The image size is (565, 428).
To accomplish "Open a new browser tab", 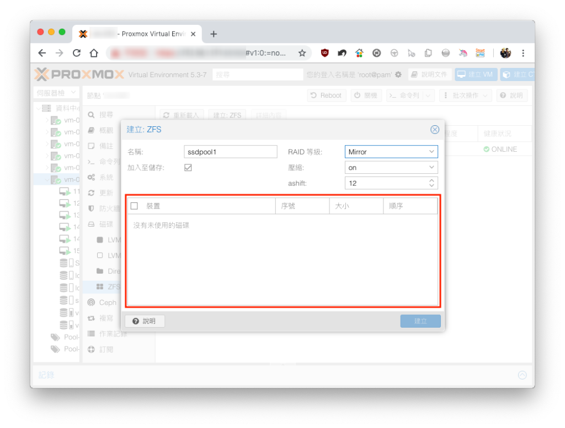I will tap(214, 34).
